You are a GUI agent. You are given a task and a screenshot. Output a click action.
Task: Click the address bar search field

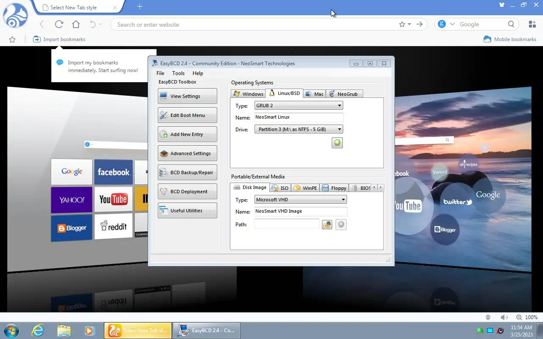pyautogui.click(x=255, y=25)
